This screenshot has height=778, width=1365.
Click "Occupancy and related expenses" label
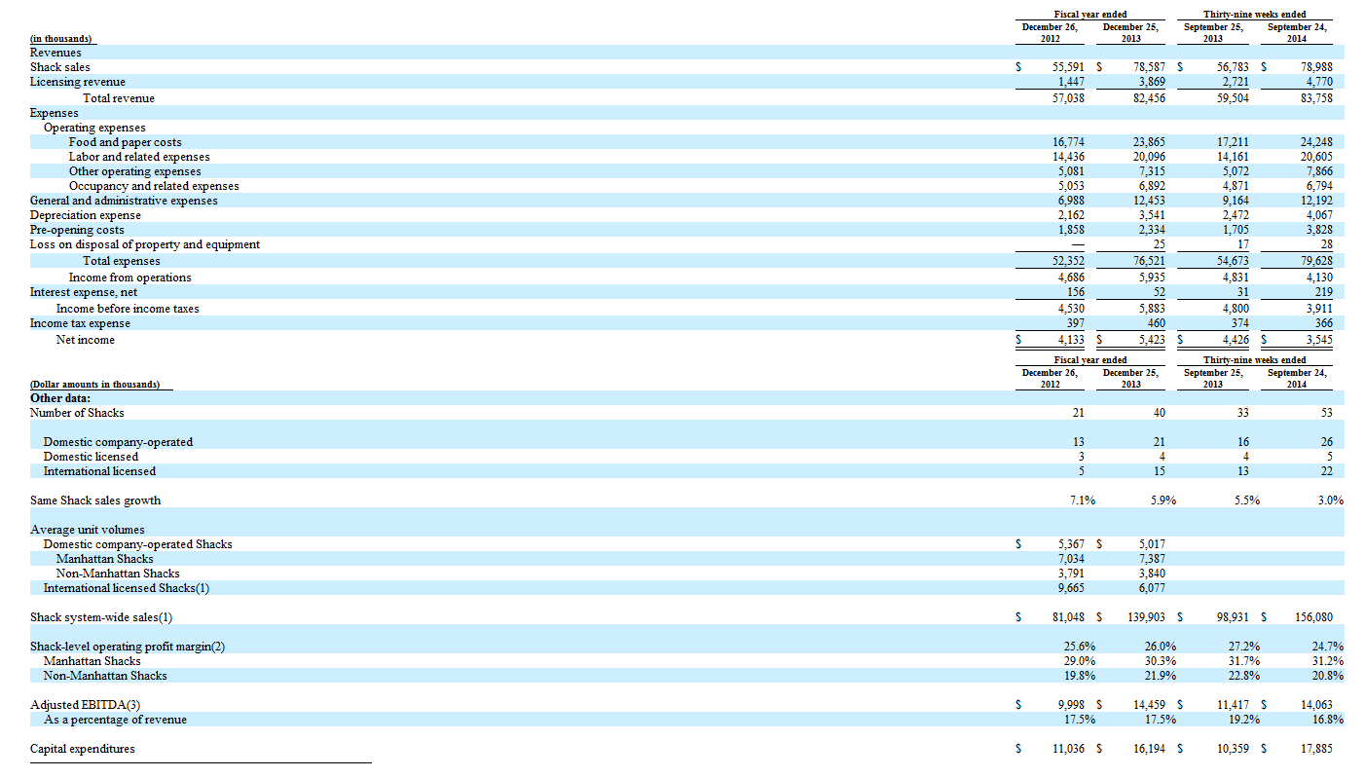pyautogui.click(x=154, y=186)
